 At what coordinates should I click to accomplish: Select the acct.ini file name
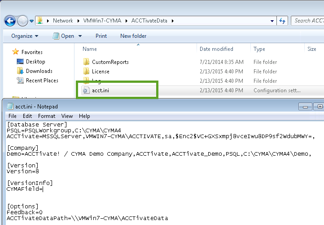click(101, 90)
